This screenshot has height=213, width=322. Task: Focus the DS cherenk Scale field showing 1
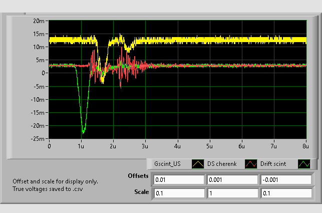coord(232,193)
